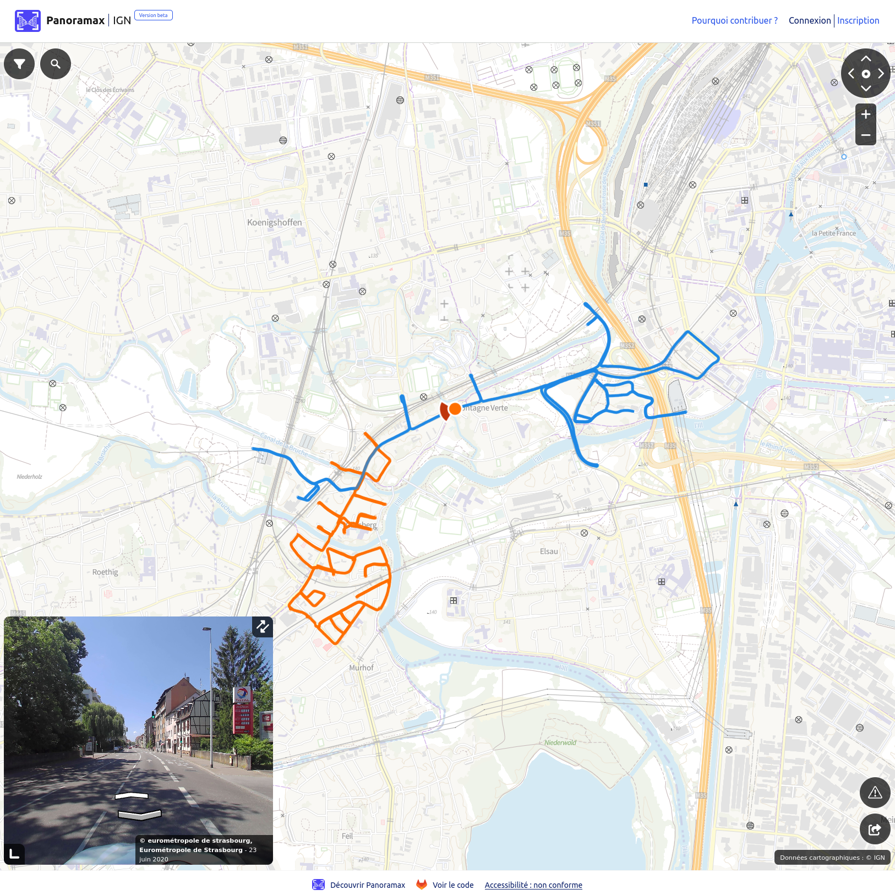
Task: Open the map filter funnel button
Action: click(x=19, y=64)
